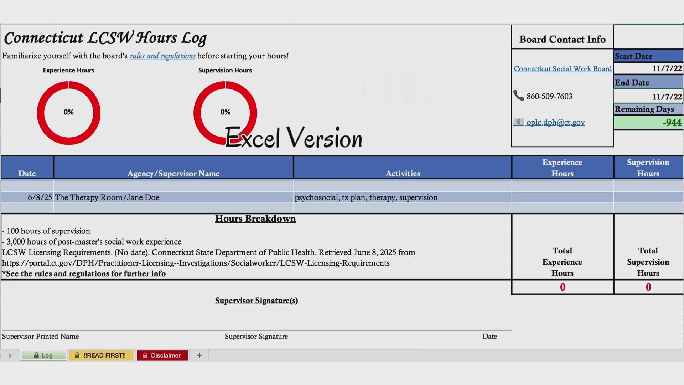
Task: Open the Disclaimer sheet tab
Action: tap(162, 355)
